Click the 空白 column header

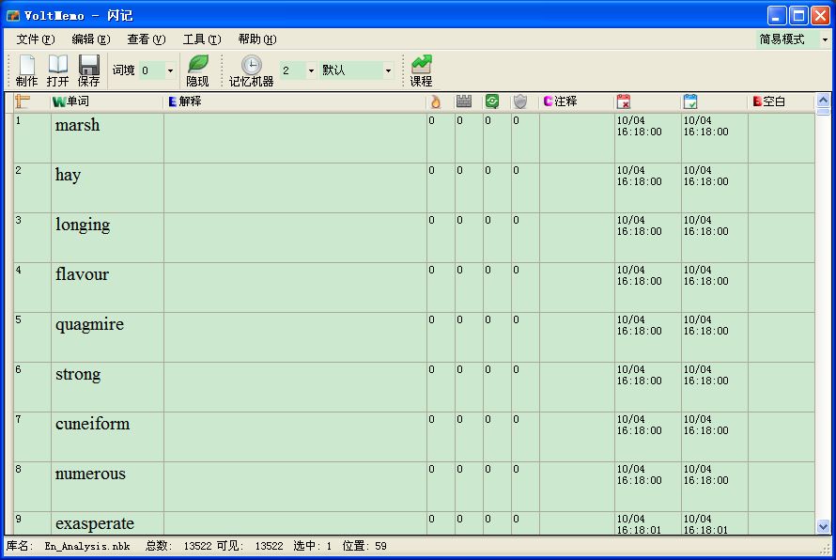click(782, 101)
